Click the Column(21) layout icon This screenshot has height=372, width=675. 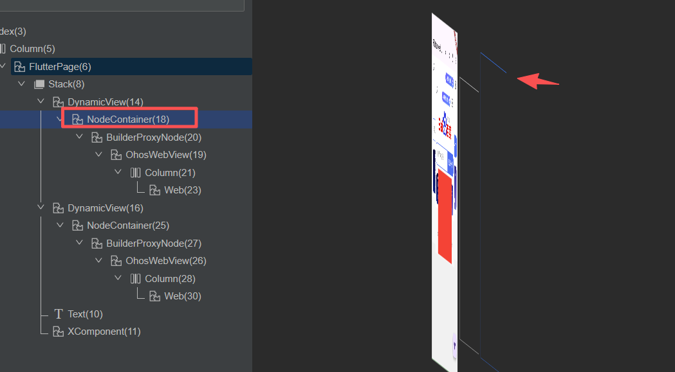135,173
